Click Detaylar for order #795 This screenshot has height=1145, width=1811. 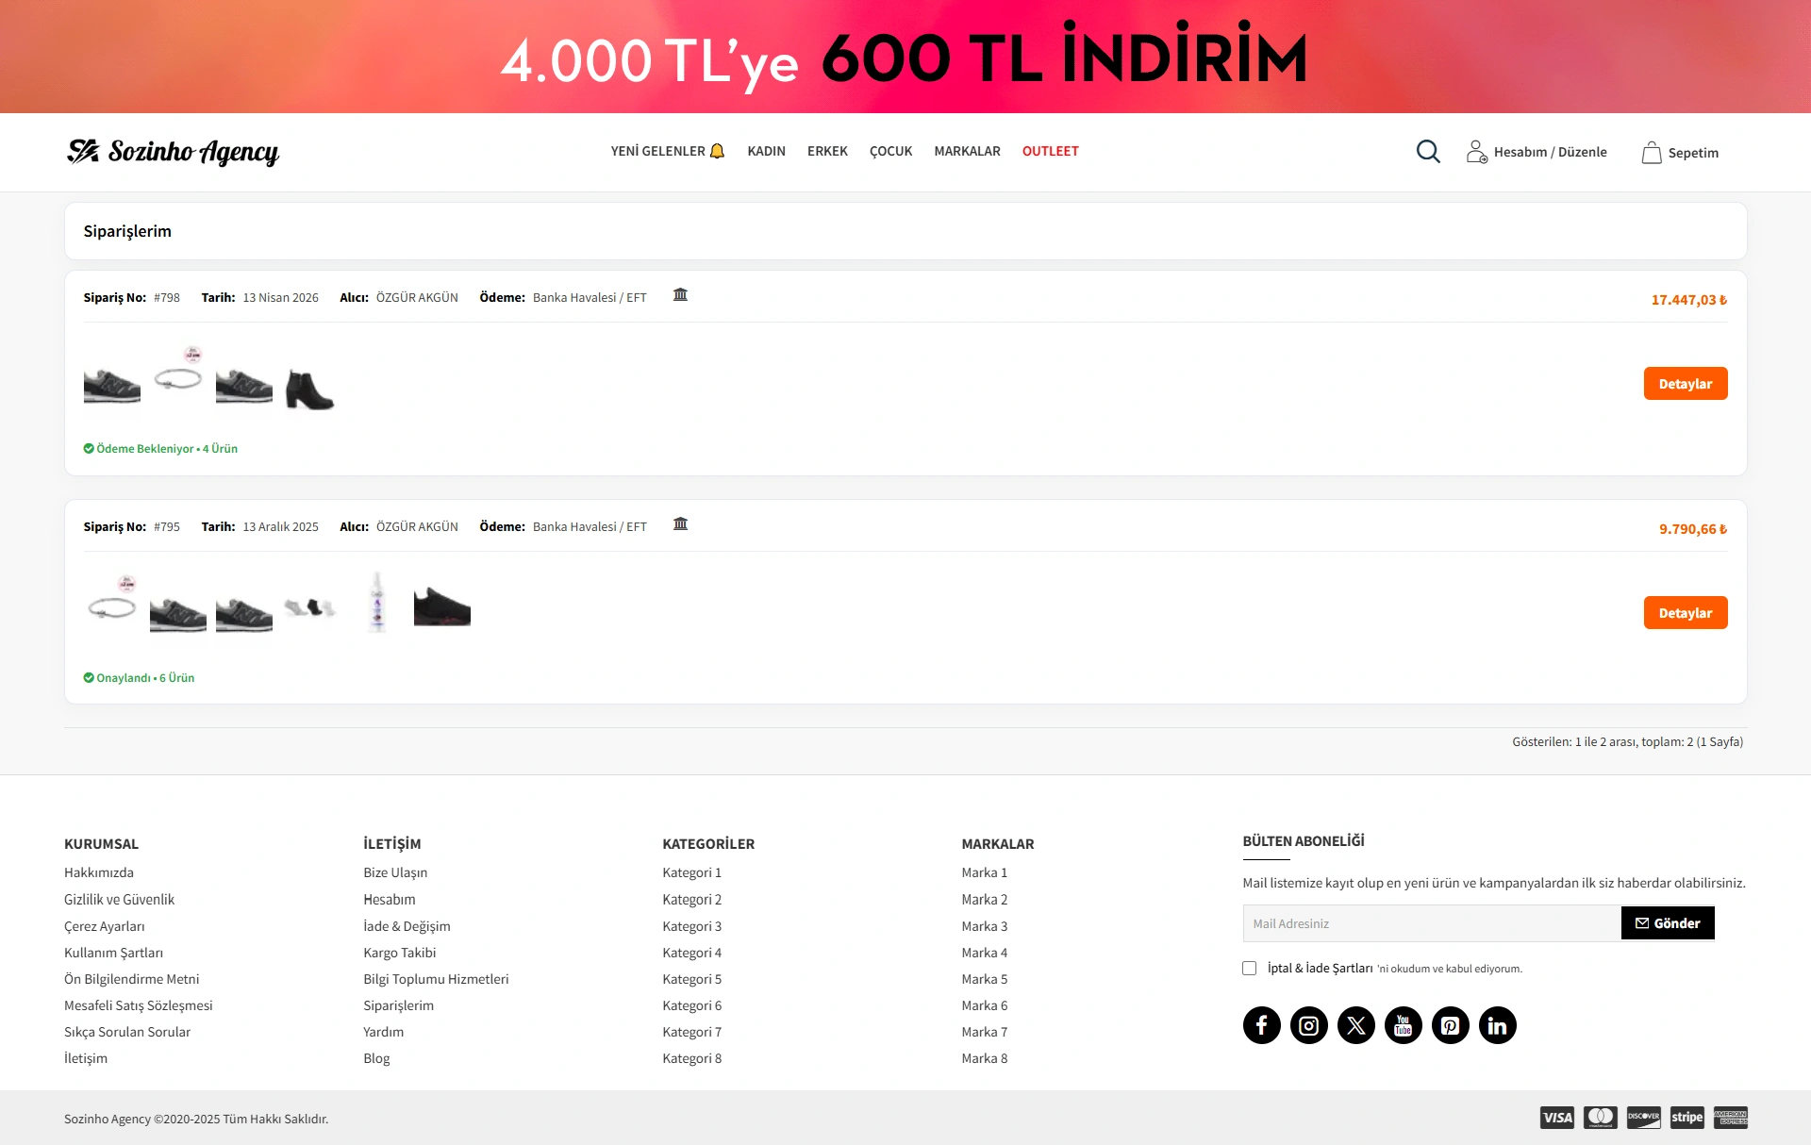[1685, 613]
